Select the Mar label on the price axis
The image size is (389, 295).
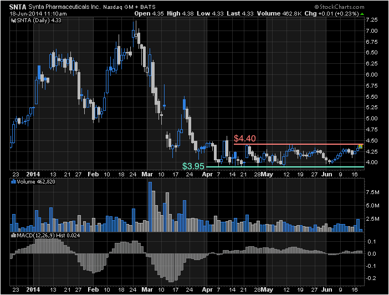point(148,174)
